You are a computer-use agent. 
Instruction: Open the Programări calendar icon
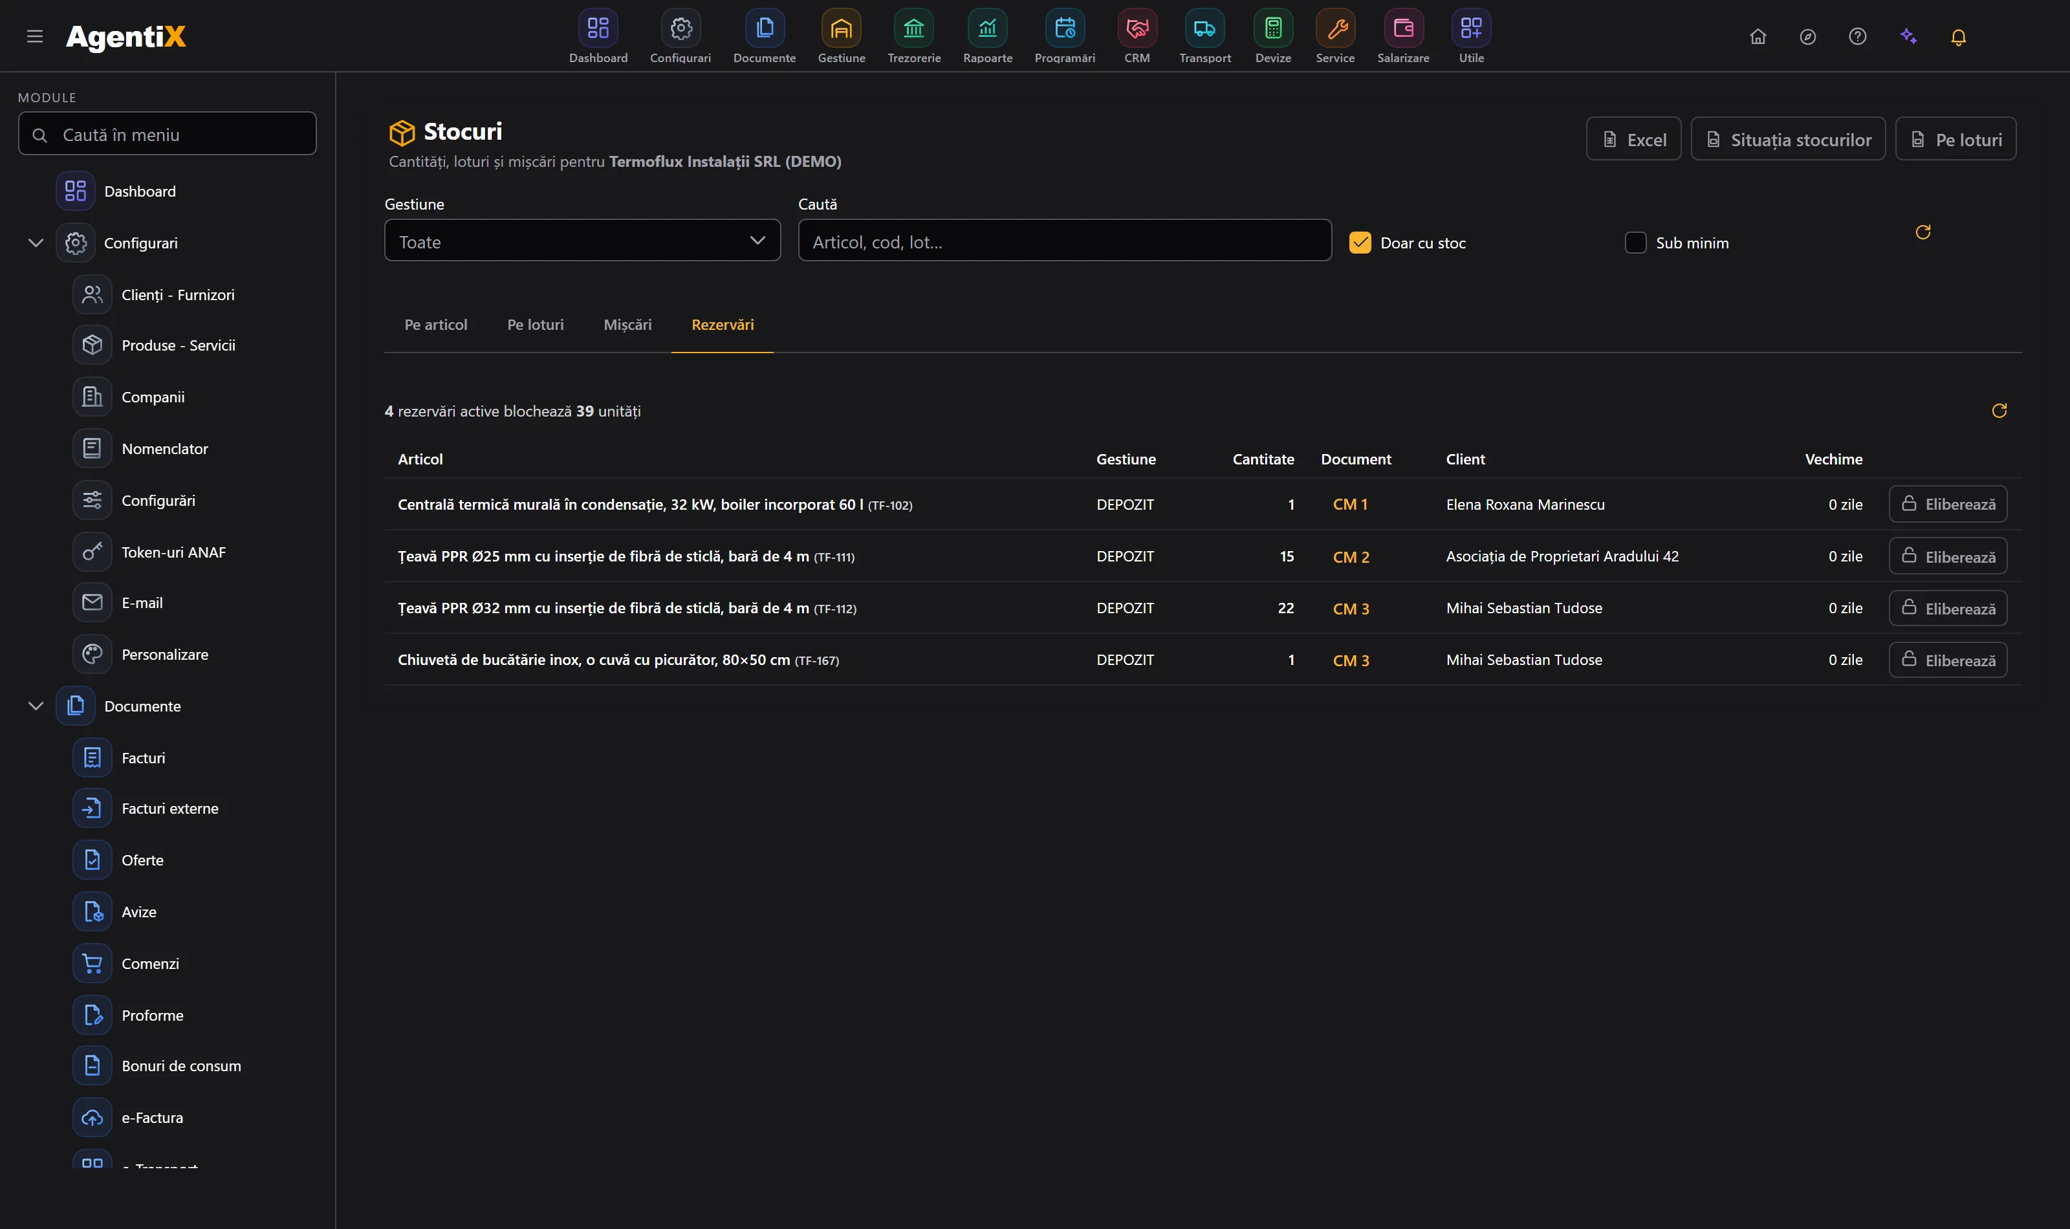(1065, 29)
